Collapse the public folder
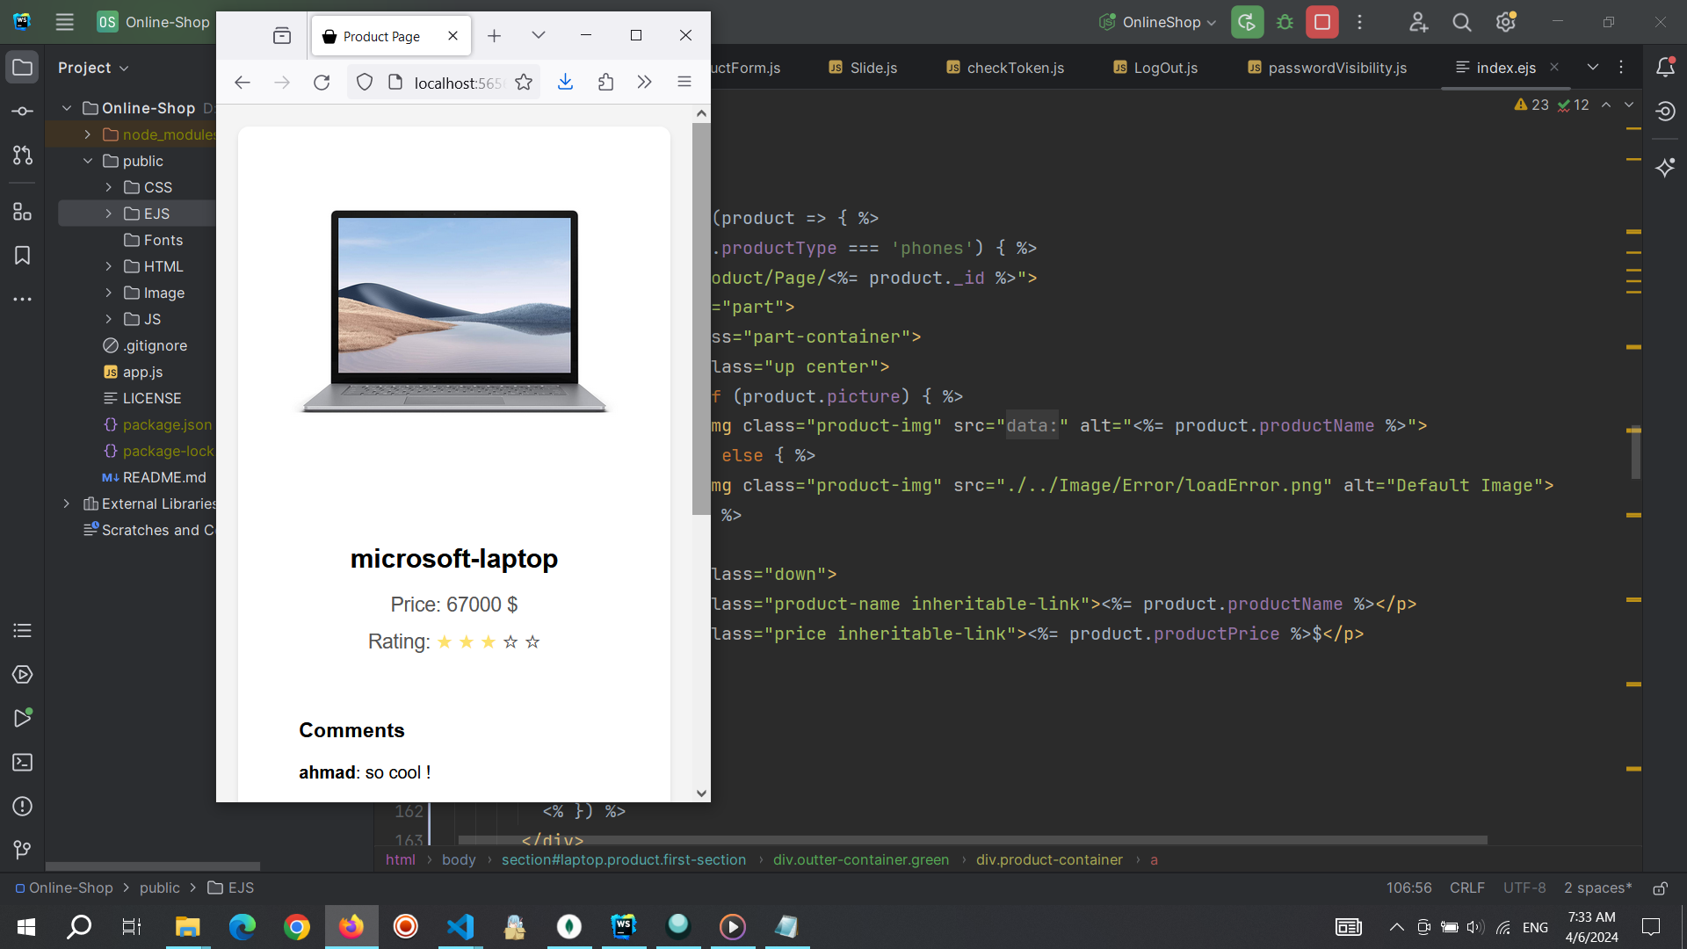 point(88,161)
